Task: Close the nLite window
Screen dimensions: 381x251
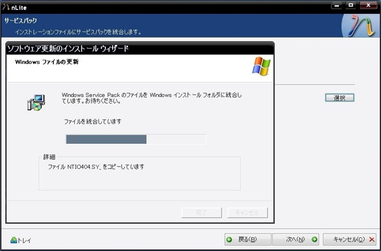Action: pyautogui.click(x=368, y=5)
